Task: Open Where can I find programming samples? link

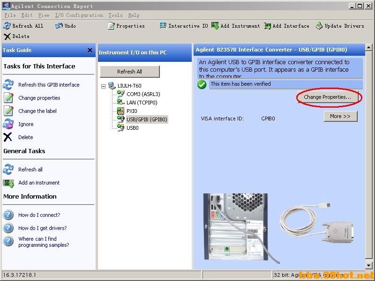Action: [x=44, y=242]
